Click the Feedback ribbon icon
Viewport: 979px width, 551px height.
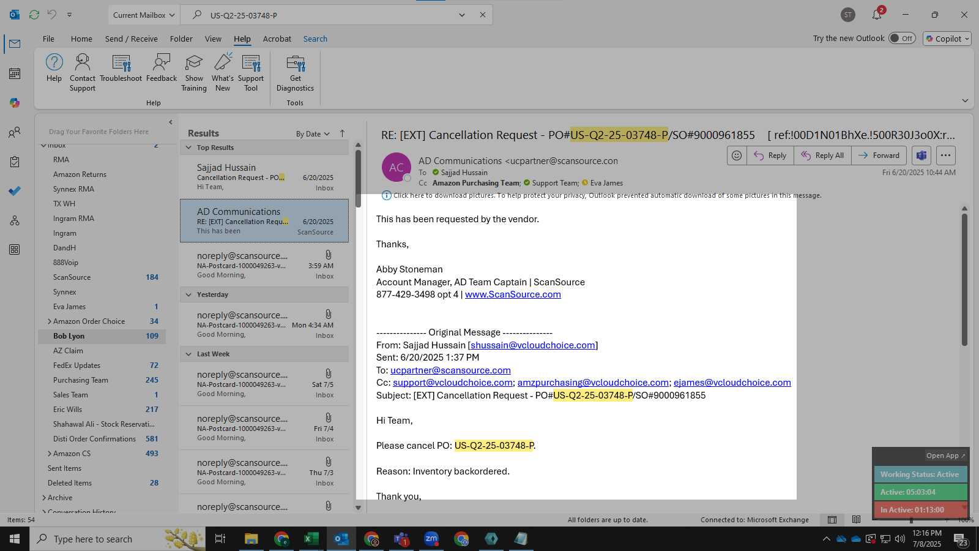(x=162, y=67)
